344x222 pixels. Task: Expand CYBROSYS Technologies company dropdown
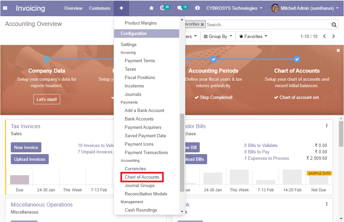tap(234, 8)
